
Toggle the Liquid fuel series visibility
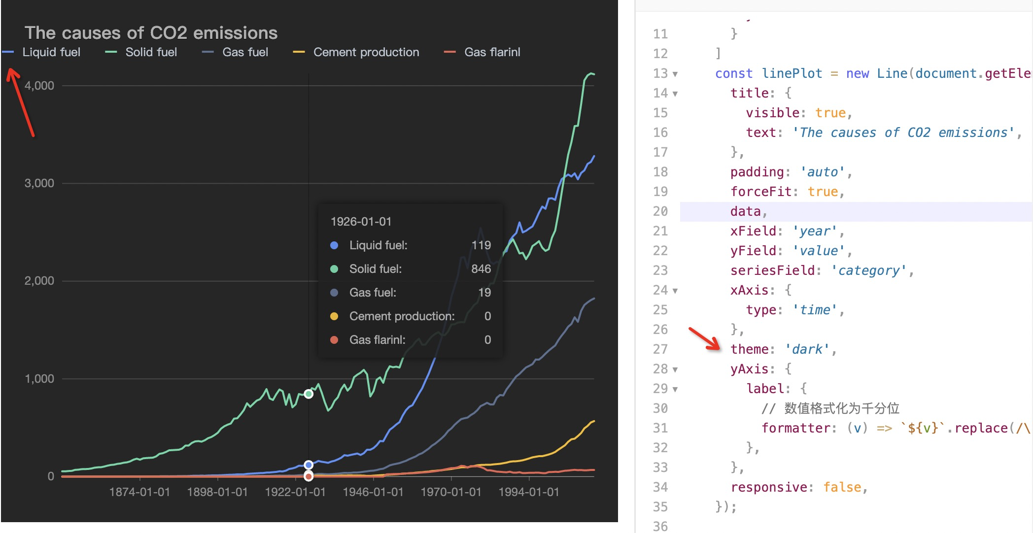point(52,52)
